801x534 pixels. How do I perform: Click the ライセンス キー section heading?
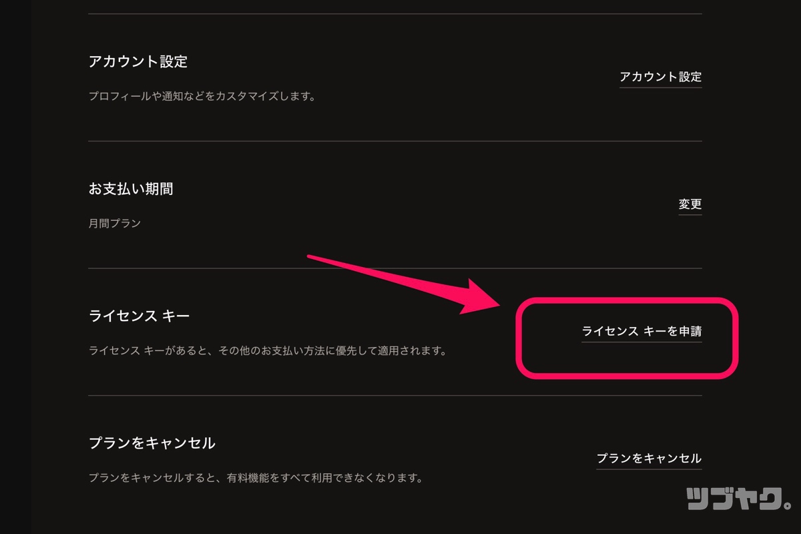tap(139, 316)
